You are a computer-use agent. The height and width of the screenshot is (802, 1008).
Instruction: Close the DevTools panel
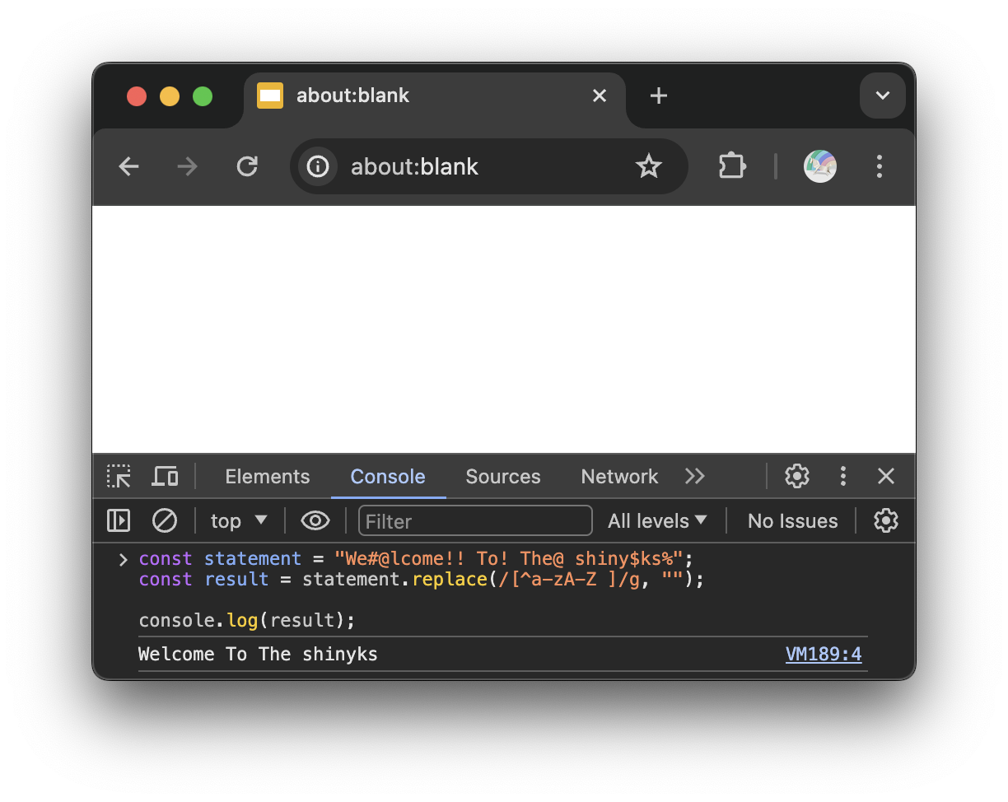(886, 477)
